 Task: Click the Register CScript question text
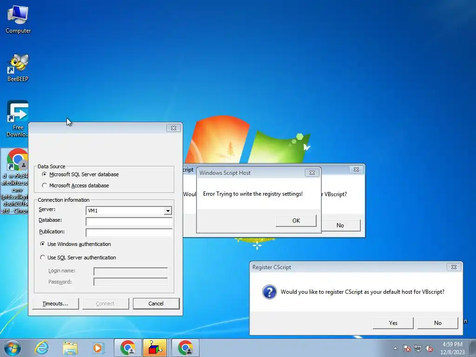[x=363, y=292]
